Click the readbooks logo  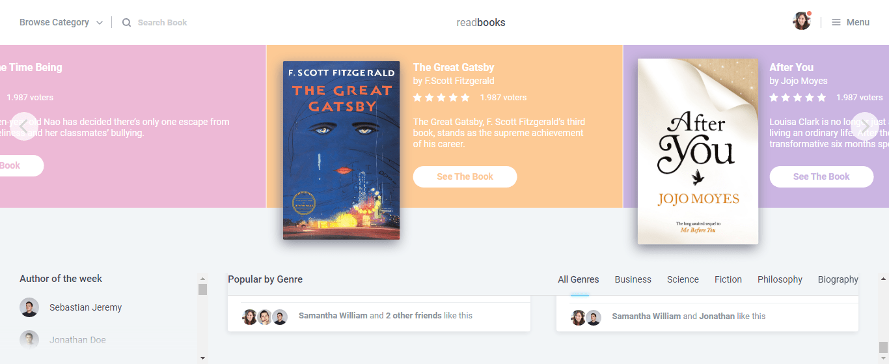coord(480,23)
